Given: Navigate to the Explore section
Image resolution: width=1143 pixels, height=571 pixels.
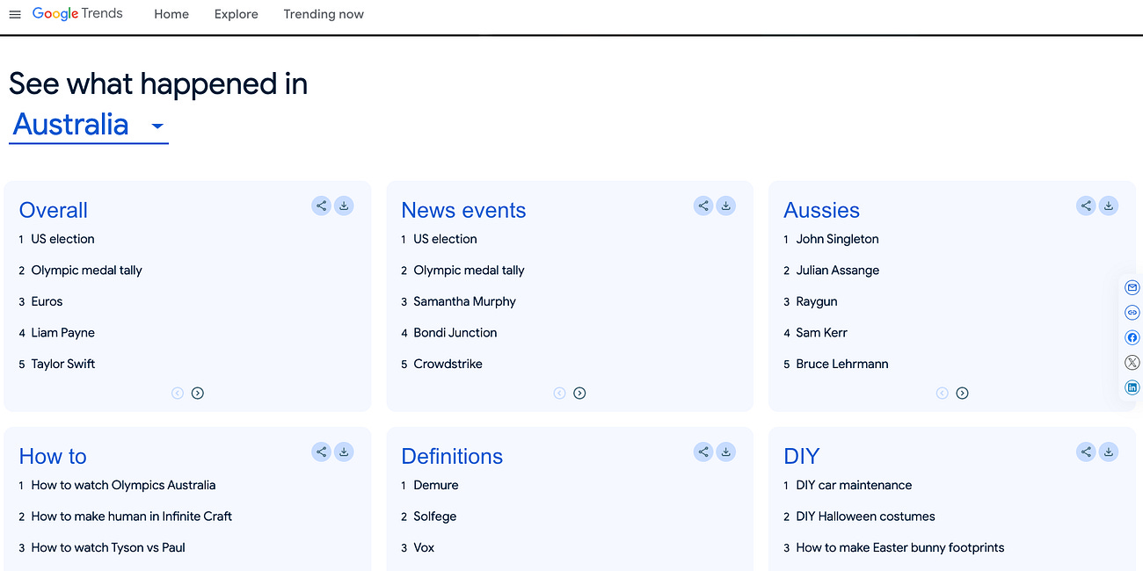Looking at the screenshot, I should tap(236, 14).
